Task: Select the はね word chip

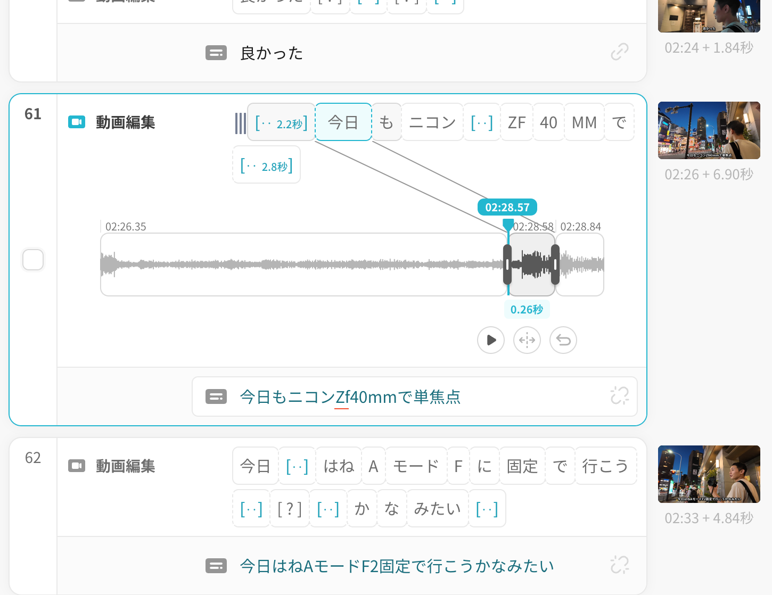Action: (x=339, y=466)
